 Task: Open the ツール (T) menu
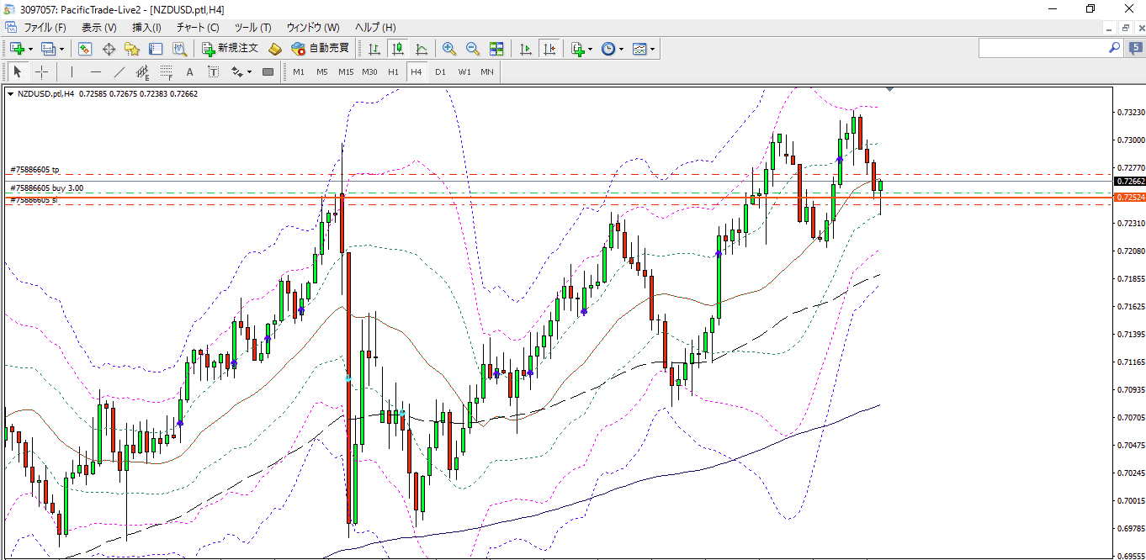click(x=252, y=28)
